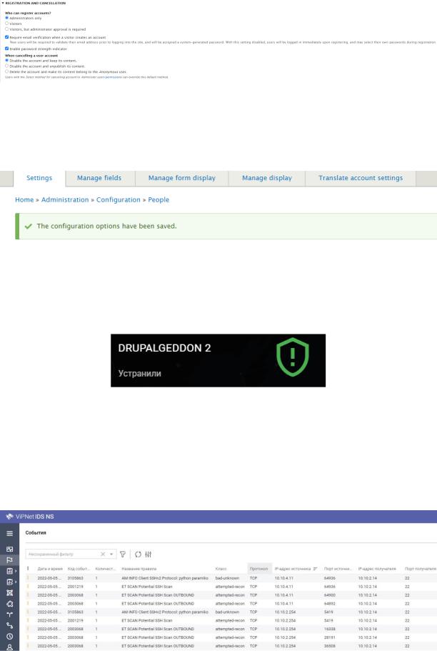Click the 'События' page heading

[x=36, y=532]
